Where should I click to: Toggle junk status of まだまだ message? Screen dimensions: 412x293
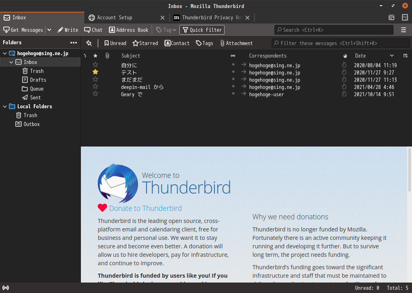coord(344,79)
